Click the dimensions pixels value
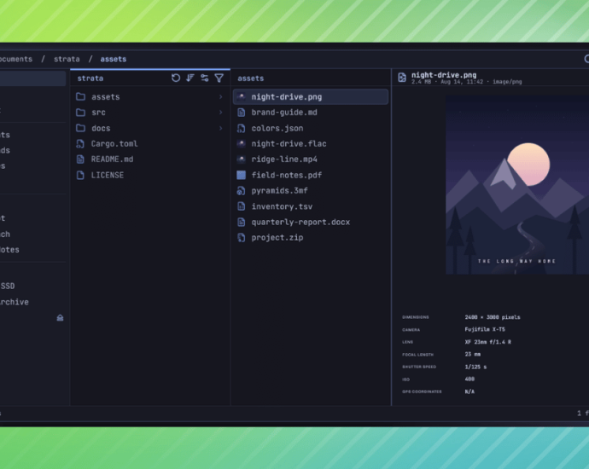Viewport: 589px width, 469px height. [x=493, y=317]
